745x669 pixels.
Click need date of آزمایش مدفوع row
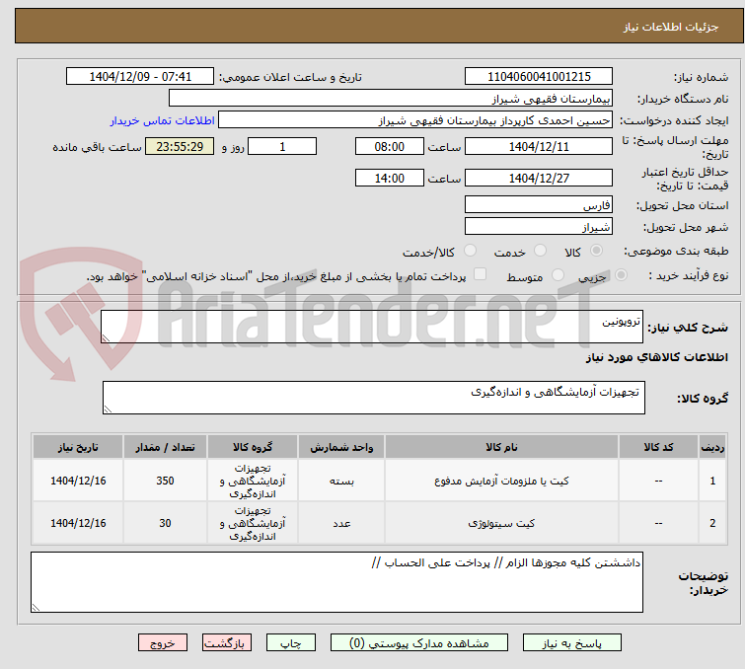[78, 481]
